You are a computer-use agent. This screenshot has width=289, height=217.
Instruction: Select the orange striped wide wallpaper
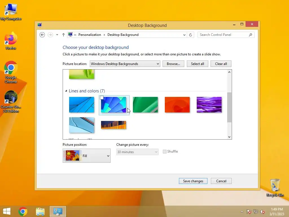click(x=113, y=125)
